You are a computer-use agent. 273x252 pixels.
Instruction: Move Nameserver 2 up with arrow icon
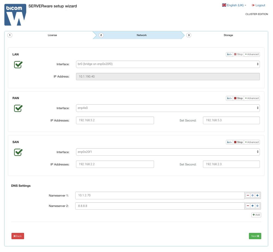pyautogui.click(x=252, y=206)
